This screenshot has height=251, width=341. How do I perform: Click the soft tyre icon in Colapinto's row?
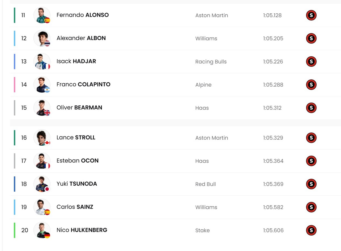[x=311, y=85]
